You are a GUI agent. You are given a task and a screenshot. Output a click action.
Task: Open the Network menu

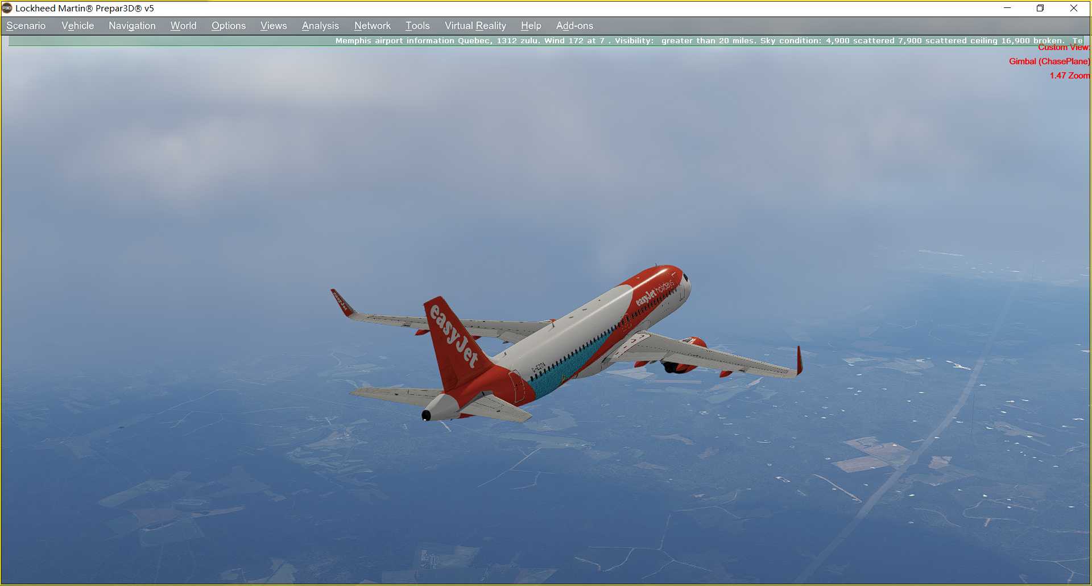(x=372, y=26)
